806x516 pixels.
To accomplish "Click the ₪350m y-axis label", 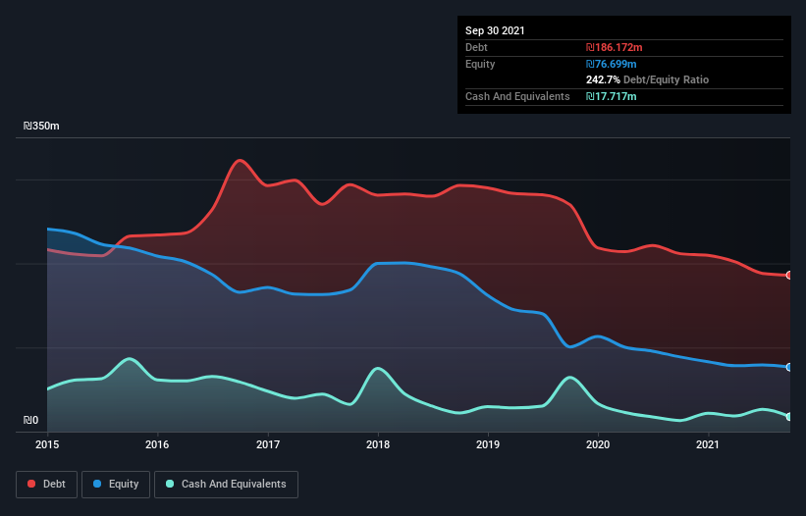I will (41, 126).
